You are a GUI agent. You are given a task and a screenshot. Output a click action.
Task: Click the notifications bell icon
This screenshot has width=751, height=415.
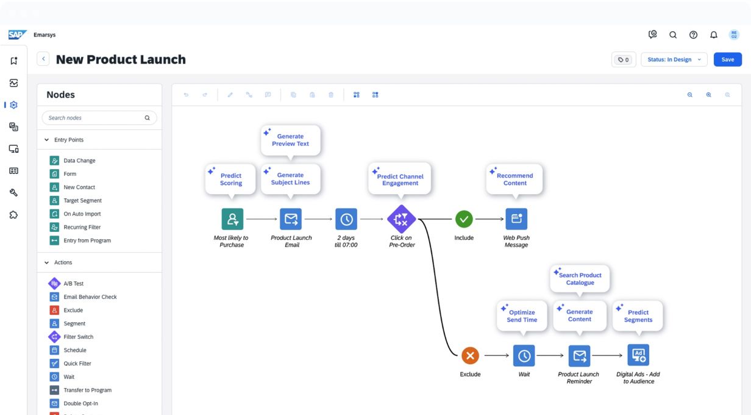point(713,35)
